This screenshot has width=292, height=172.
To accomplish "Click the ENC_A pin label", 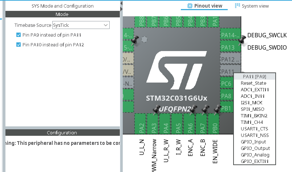I will coord(190,148).
